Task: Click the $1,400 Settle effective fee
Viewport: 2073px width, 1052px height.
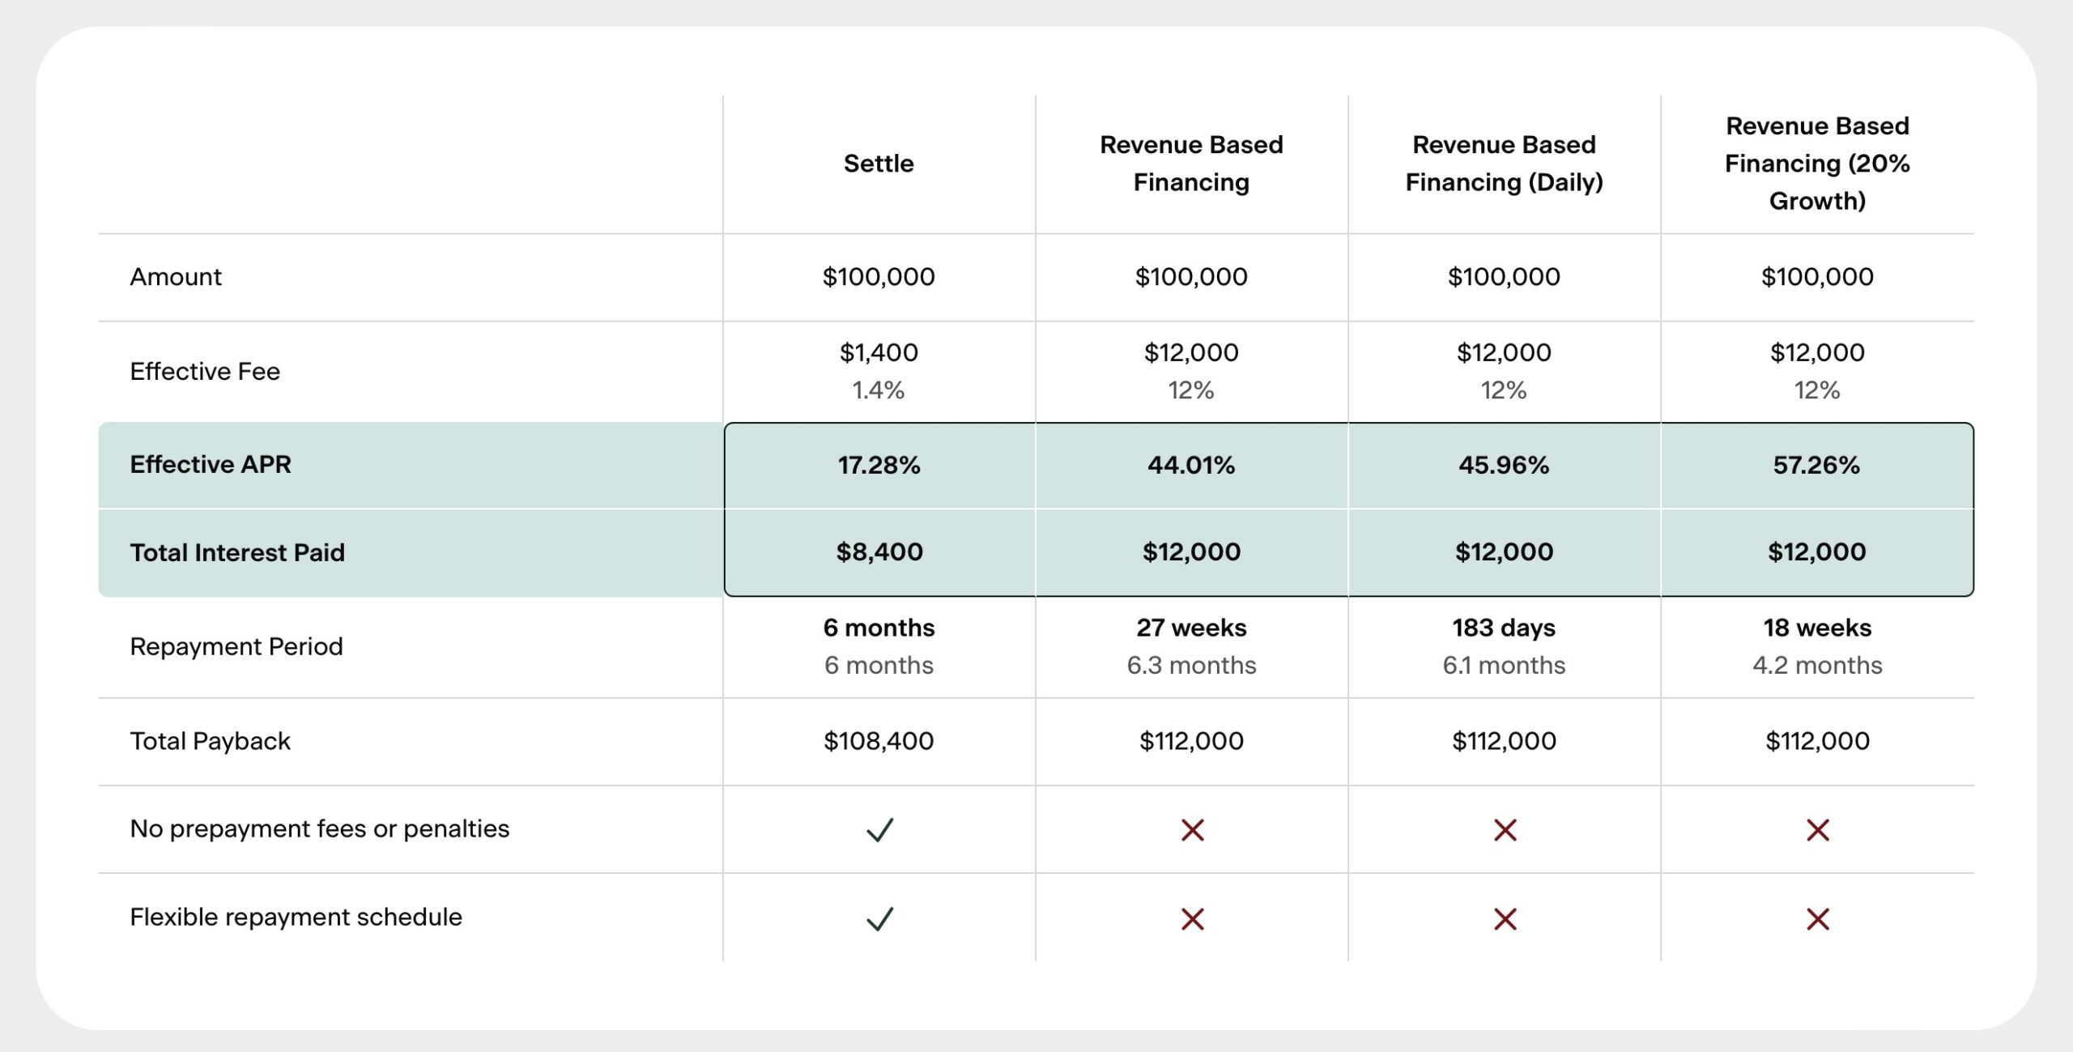Action: click(879, 352)
